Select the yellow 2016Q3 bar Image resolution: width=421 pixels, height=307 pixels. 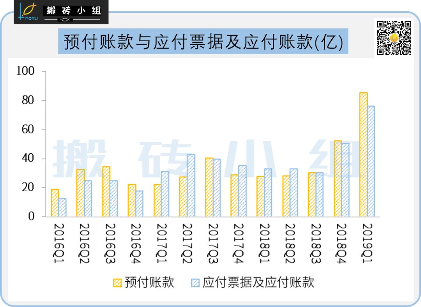pyautogui.click(x=106, y=191)
